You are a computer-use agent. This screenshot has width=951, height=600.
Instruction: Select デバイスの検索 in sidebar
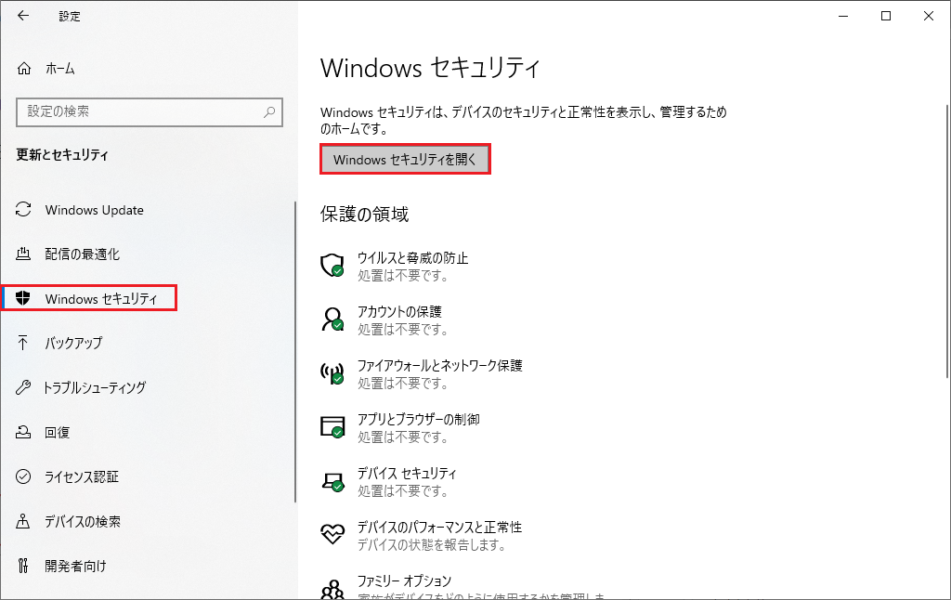tap(82, 522)
